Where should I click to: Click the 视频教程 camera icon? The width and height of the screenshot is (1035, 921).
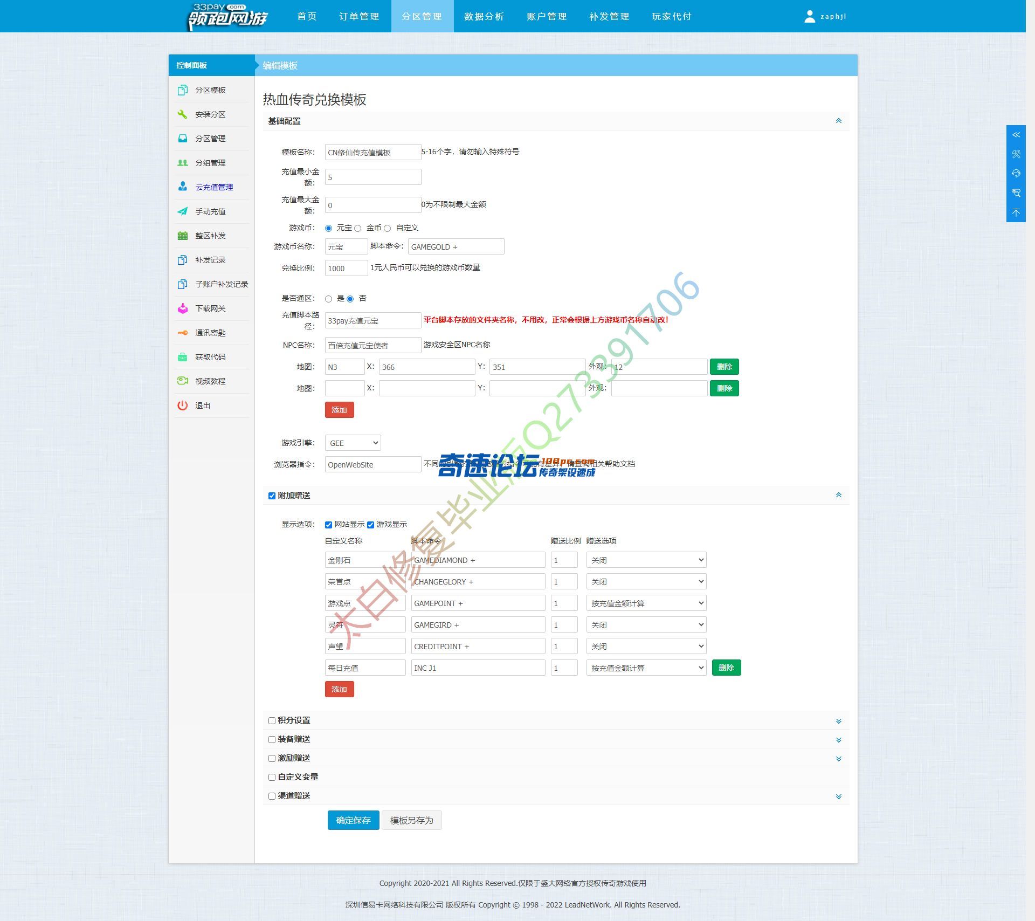(x=183, y=381)
